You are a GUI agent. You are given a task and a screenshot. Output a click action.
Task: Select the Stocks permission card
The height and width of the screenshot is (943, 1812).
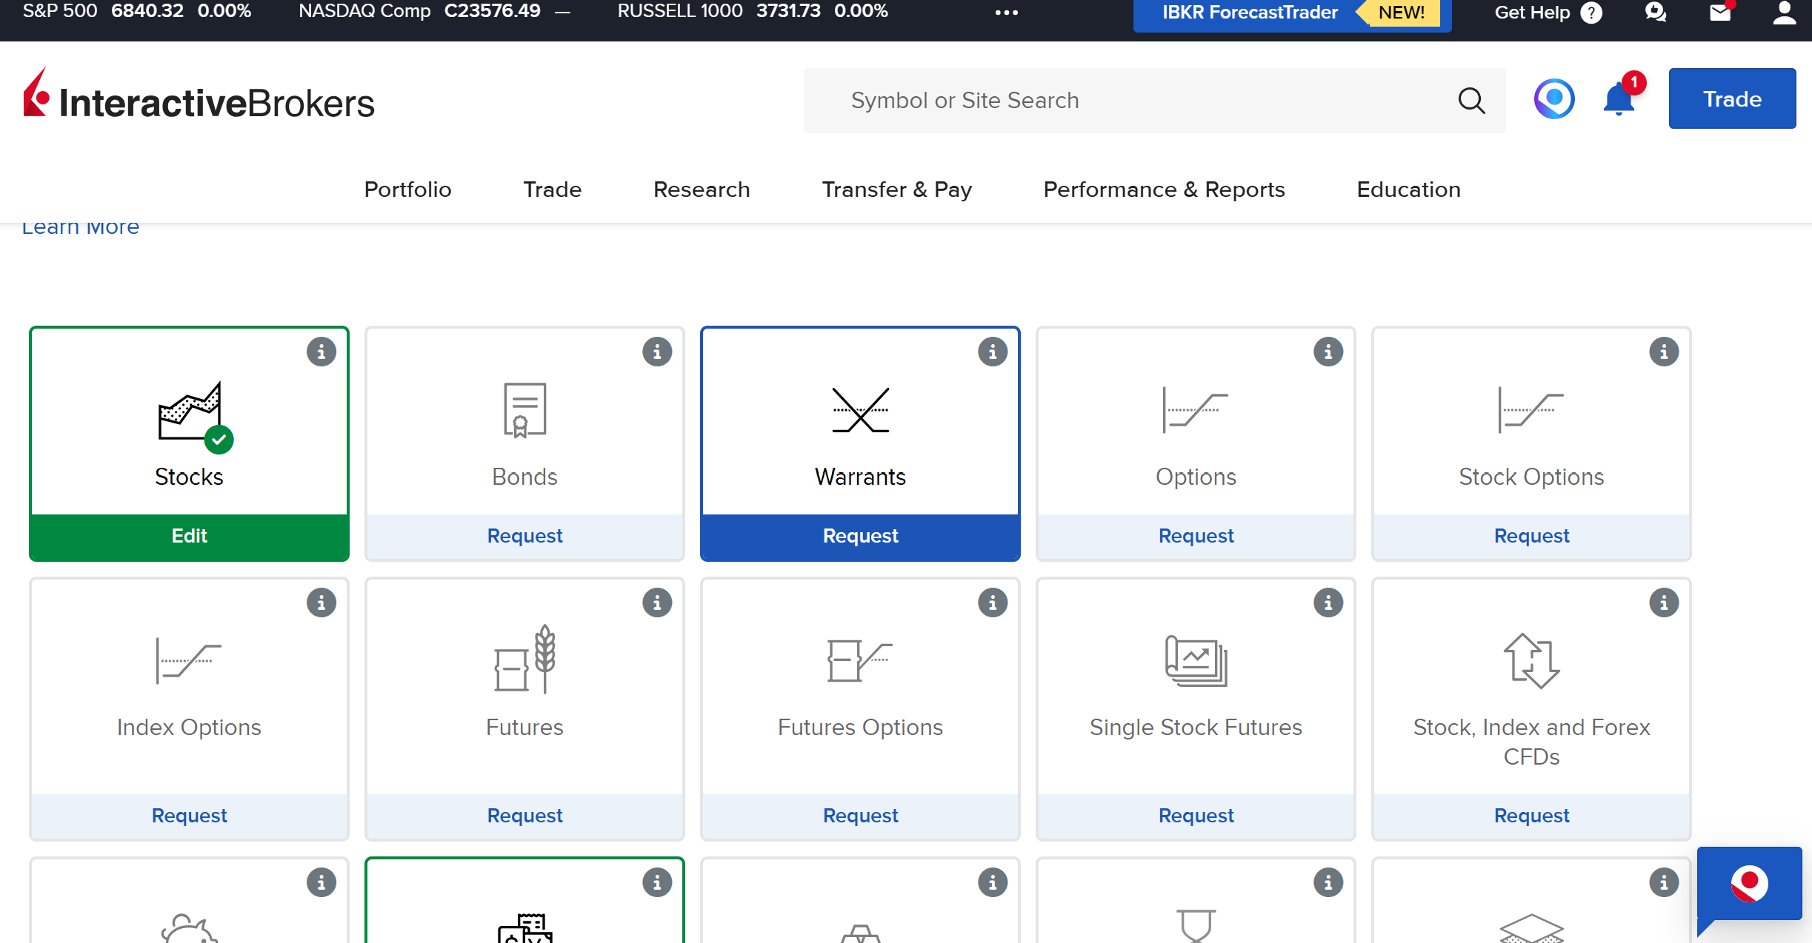189,429
